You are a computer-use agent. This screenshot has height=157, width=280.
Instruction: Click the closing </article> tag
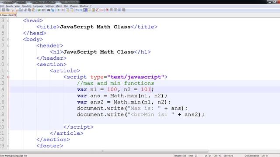pyautogui.click(x=66, y=133)
